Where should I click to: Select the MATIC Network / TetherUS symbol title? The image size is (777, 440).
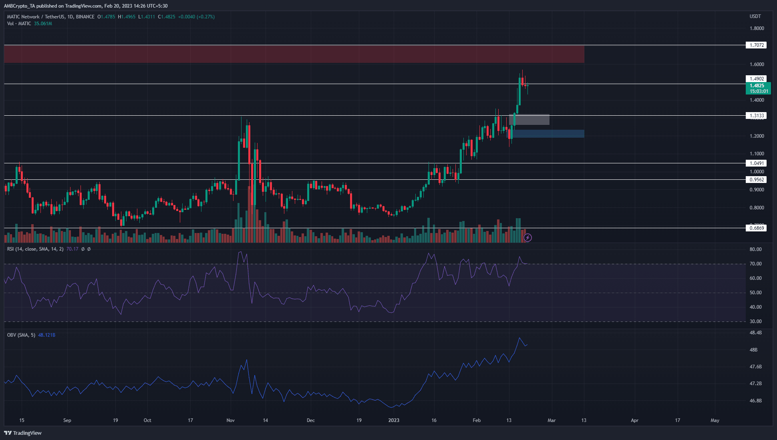pyautogui.click(x=36, y=17)
